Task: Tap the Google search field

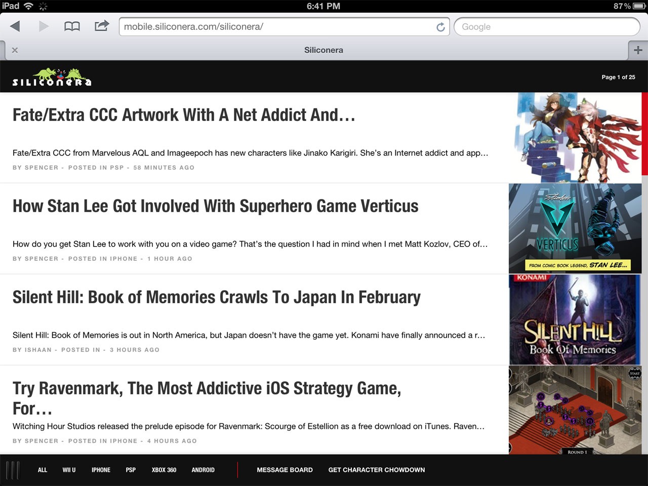Action: [547, 27]
